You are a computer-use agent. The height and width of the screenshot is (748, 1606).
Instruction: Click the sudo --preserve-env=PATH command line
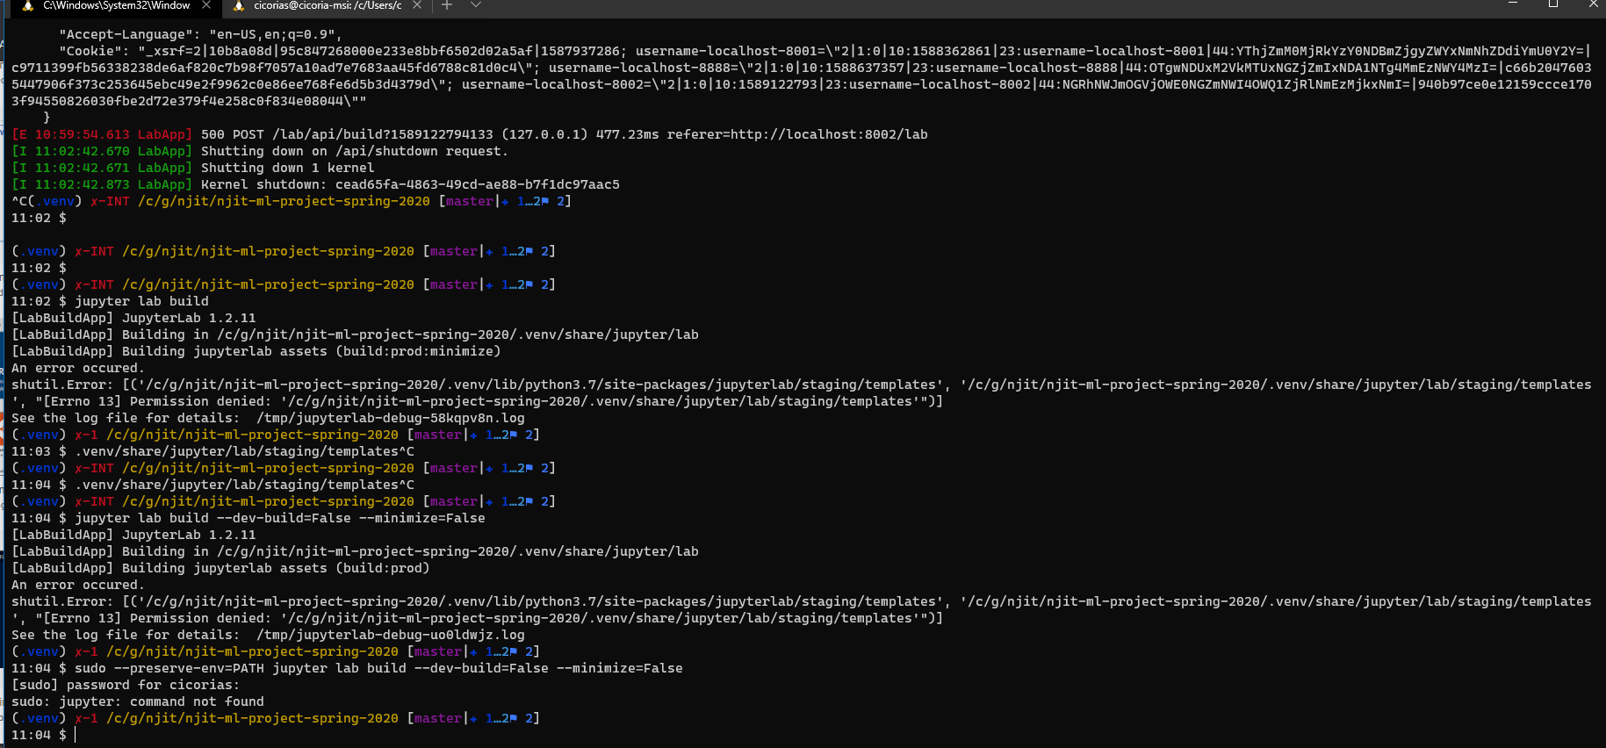tap(378, 668)
